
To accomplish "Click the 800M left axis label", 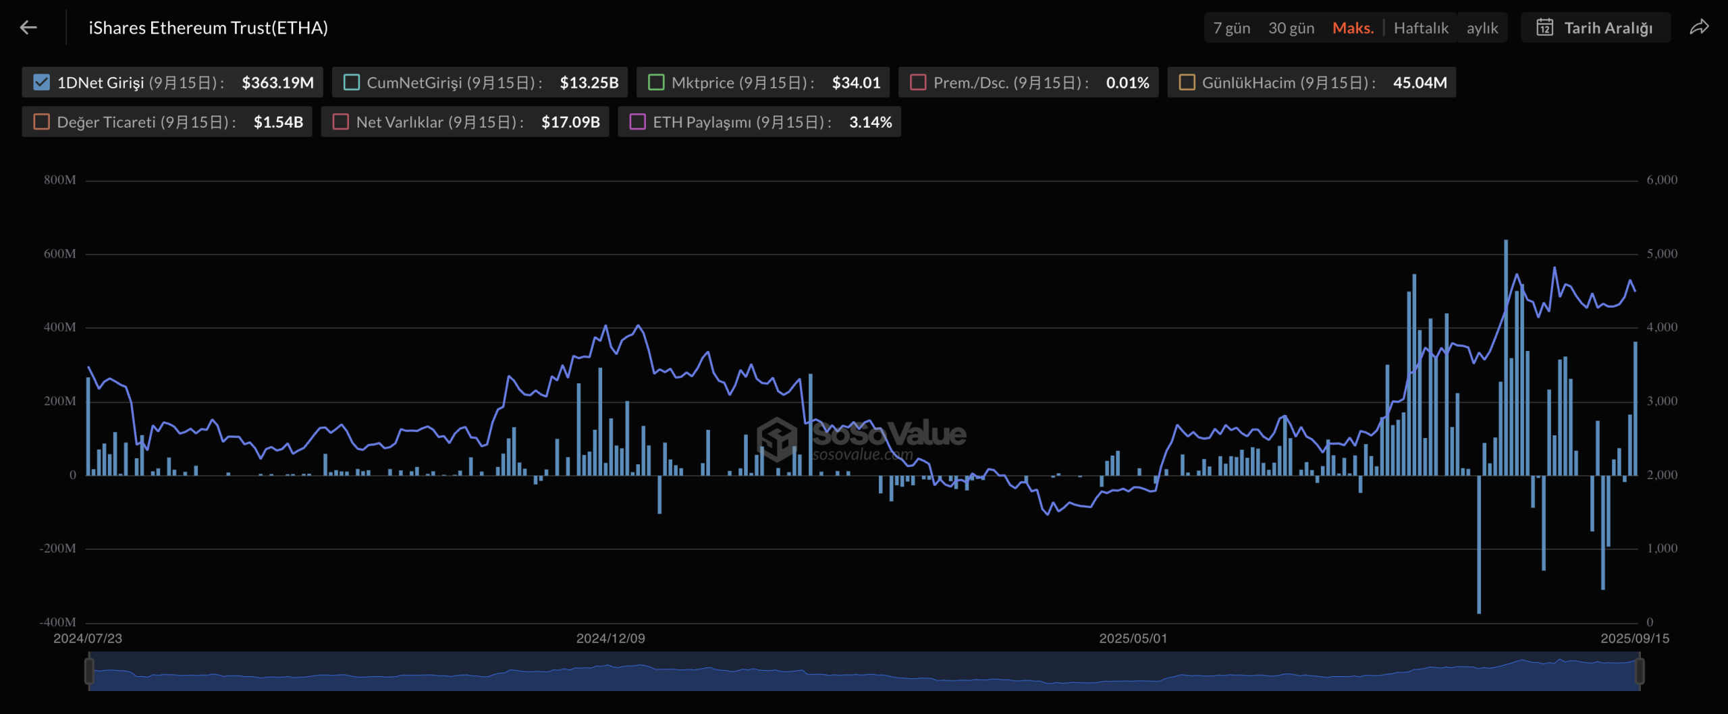I will (60, 180).
